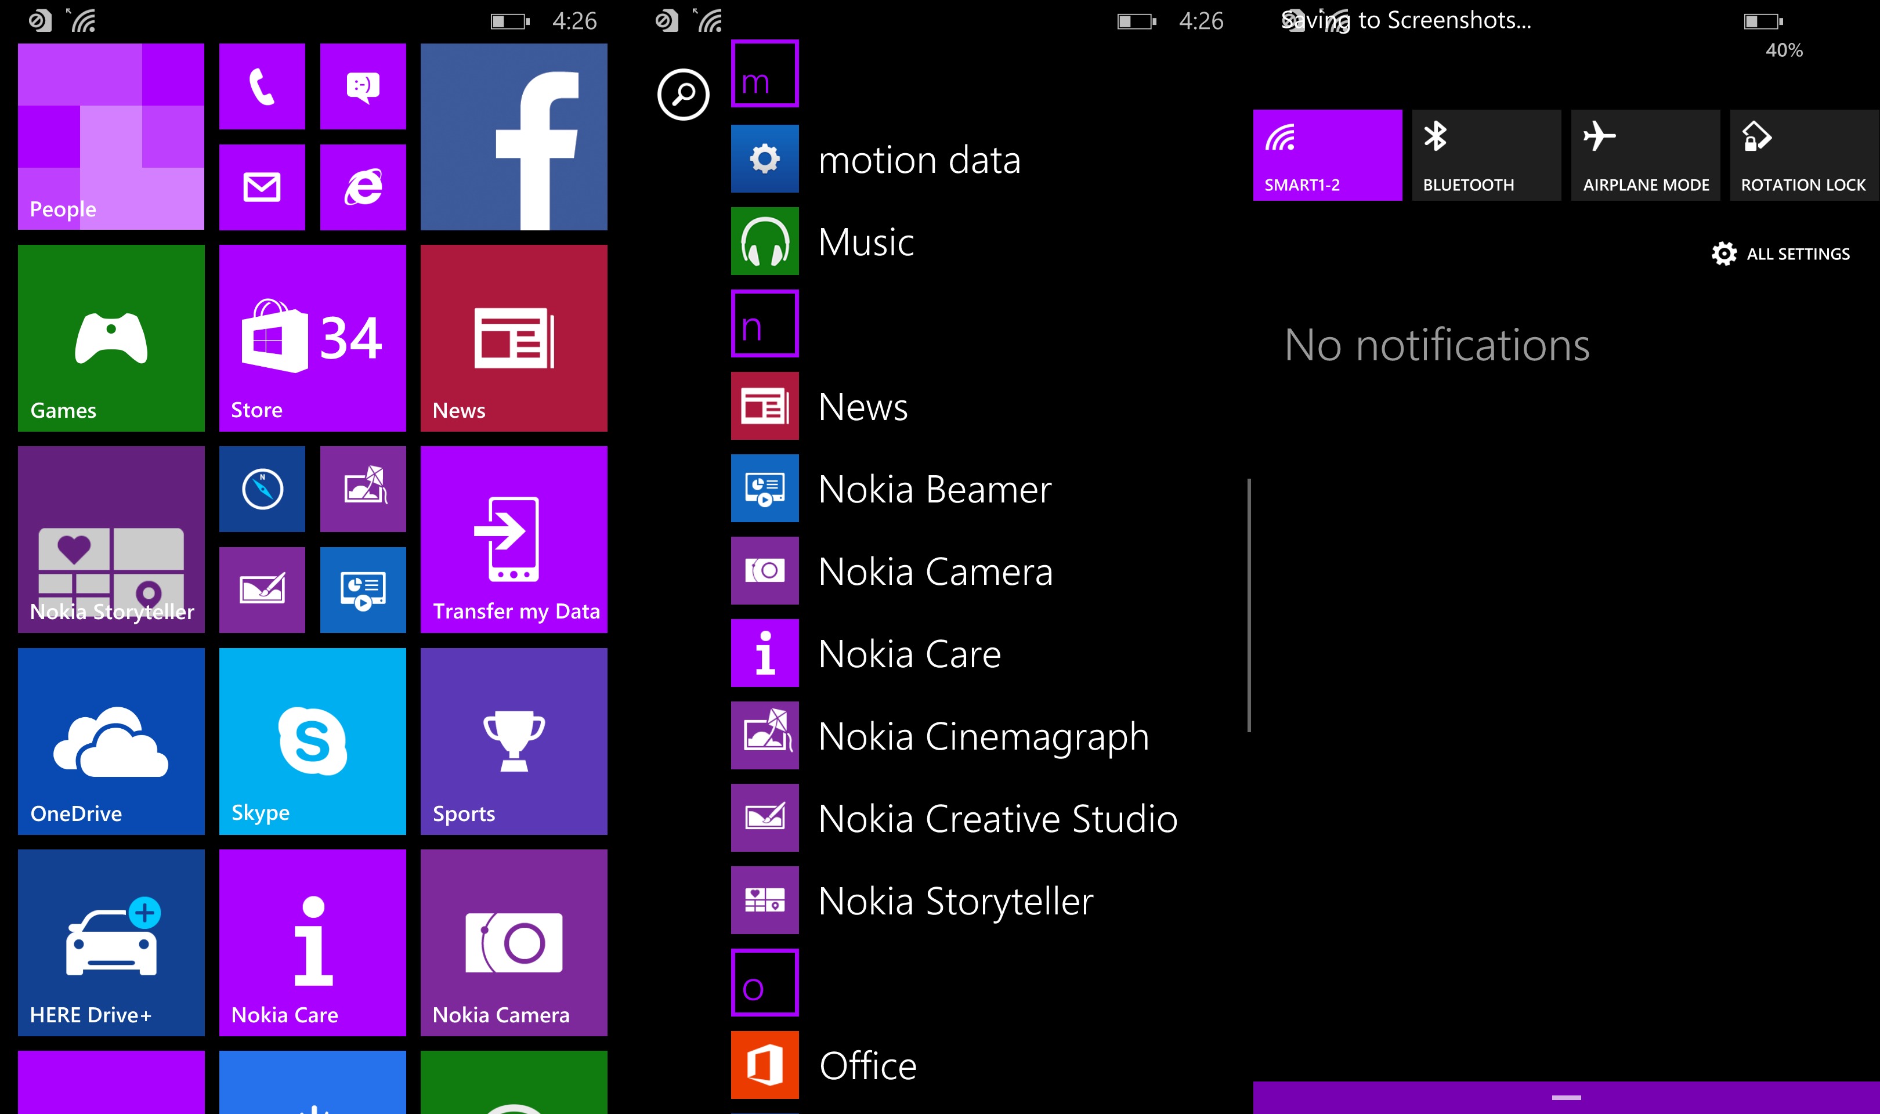Tap the search icon in app list
The image size is (1880, 1114).
pos(683,95)
